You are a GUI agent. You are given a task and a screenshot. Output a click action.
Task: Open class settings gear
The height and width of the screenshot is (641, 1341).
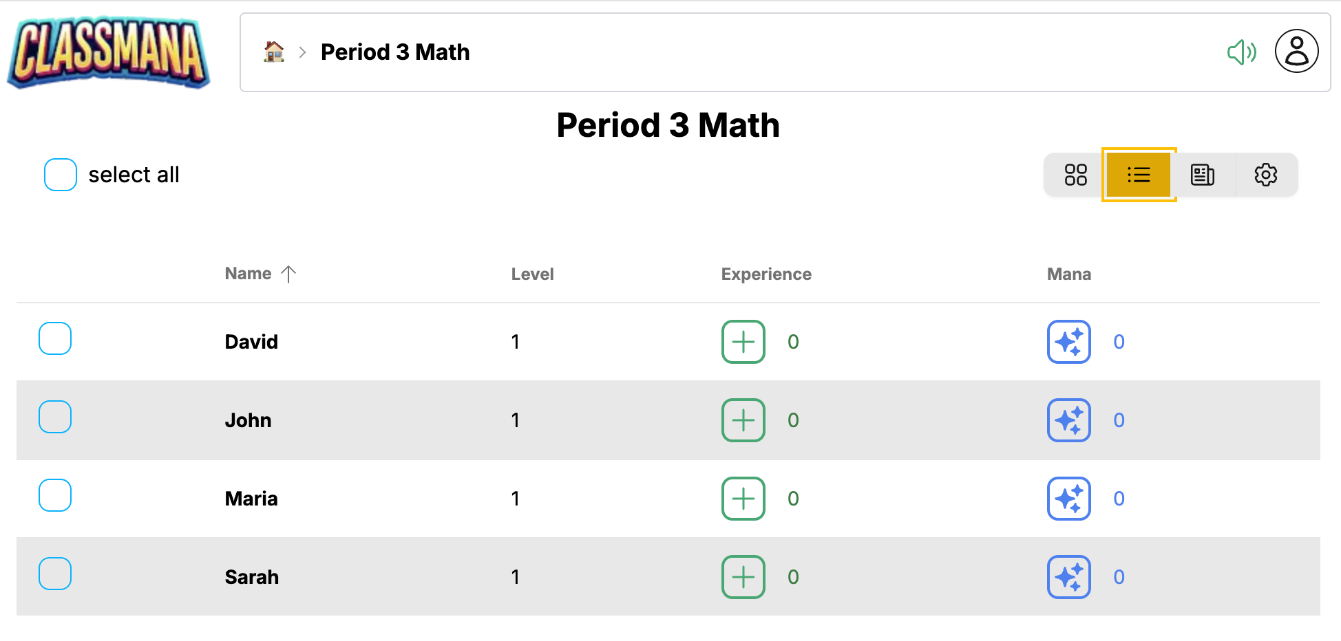1265,175
